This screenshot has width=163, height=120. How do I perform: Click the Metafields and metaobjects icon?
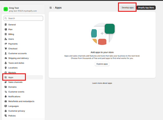6,101
